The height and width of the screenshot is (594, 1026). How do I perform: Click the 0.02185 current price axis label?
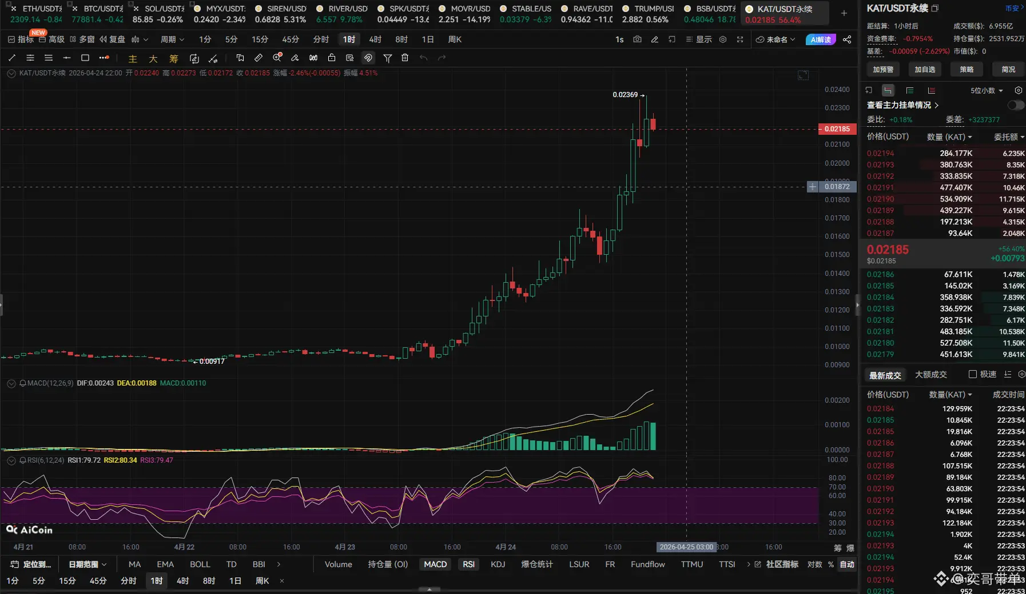pos(837,129)
